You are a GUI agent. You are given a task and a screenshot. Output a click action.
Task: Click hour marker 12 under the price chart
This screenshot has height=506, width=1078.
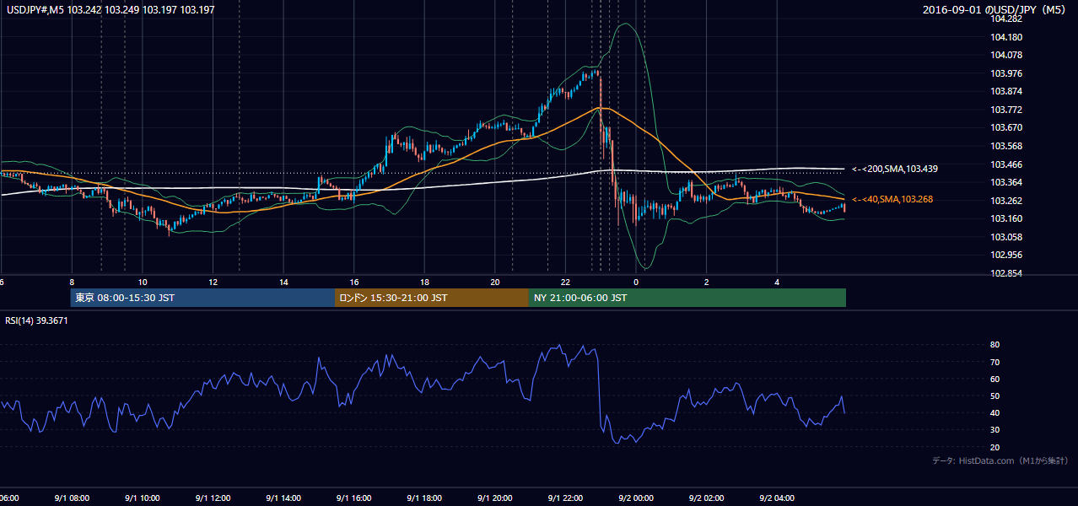pos(213,282)
